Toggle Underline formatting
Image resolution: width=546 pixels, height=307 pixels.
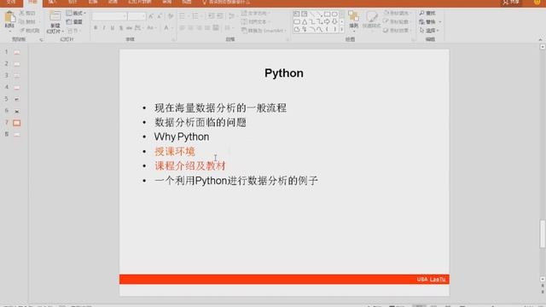point(113,27)
